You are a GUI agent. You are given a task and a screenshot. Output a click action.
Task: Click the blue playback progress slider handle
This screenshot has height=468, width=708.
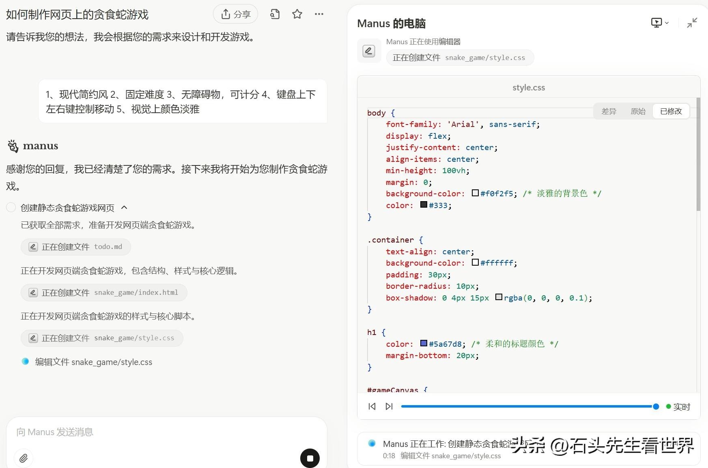[x=656, y=406]
